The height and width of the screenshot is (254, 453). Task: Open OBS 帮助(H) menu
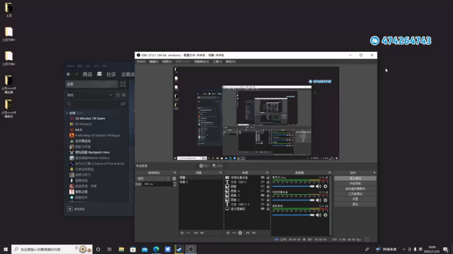pyautogui.click(x=230, y=62)
